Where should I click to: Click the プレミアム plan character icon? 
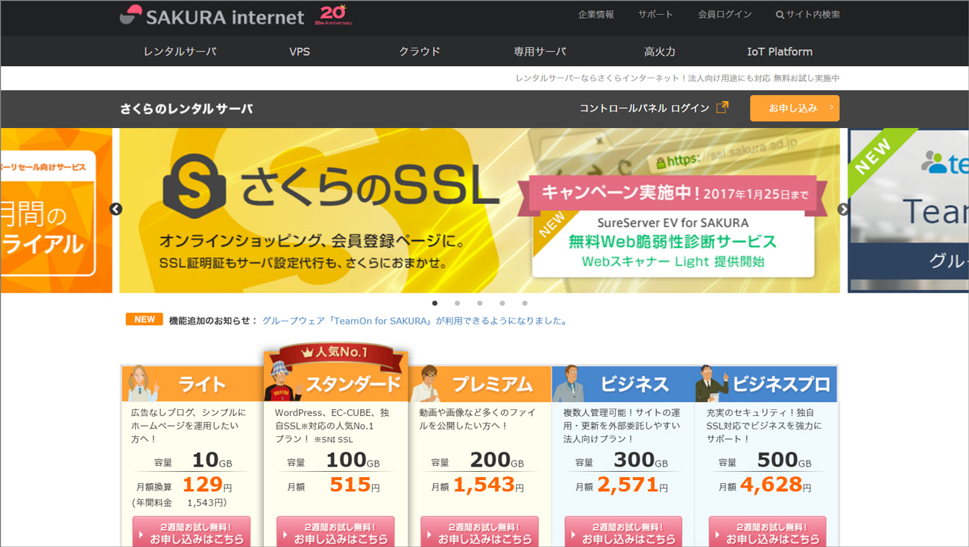[429, 383]
